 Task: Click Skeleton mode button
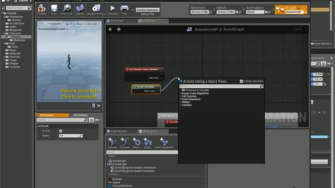(x=200, y=10)
